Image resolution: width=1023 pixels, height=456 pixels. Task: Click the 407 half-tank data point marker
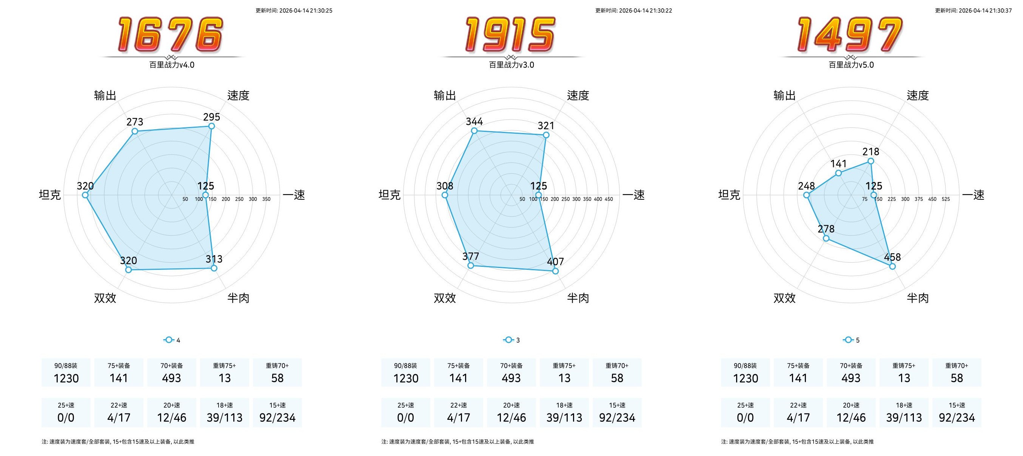[555, 271]
